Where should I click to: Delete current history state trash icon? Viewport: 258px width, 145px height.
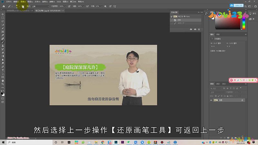click(x=199, y=29)
